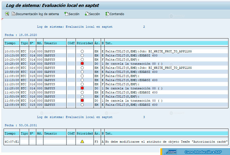Click the yellow warning triangle at 4C:07:E1
Screen dimensions: 230x155
pyautogui.click(x=82, y=141)
